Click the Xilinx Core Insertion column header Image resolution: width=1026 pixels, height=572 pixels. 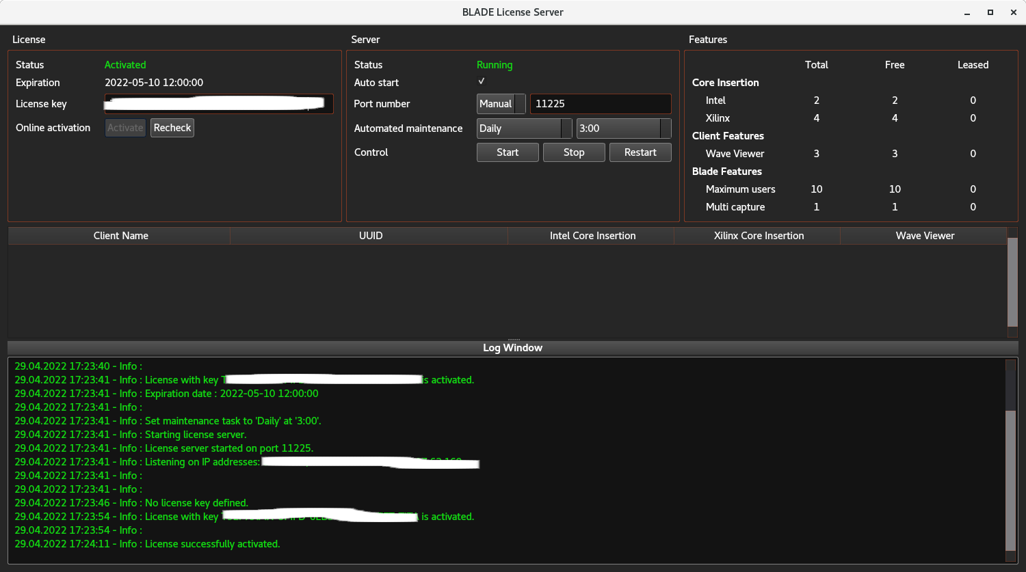click(x=759, y=236)
